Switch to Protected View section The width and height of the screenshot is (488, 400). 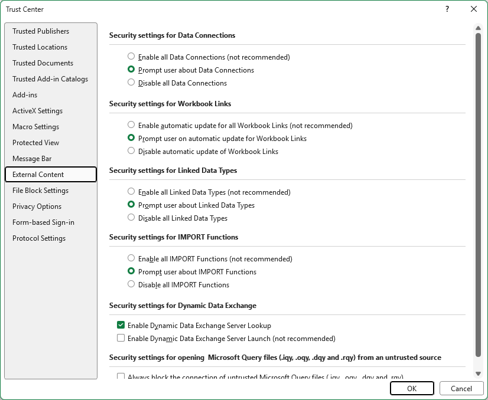tap(51, 143)
